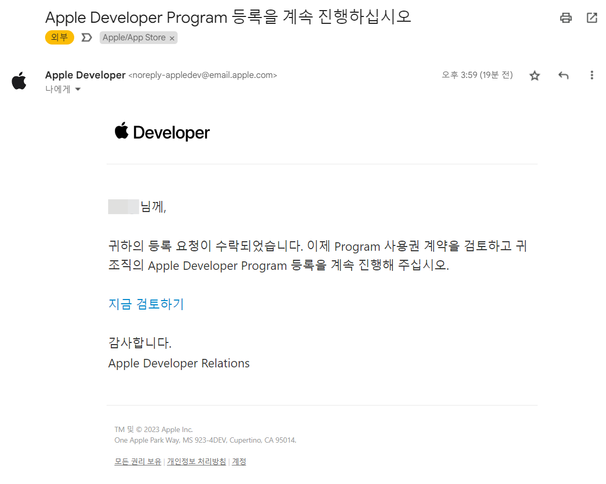The width and height of the screenshot is (606, 484).
Task: Click the Apple logo sender avatar
Action: (x=19, y=81)
